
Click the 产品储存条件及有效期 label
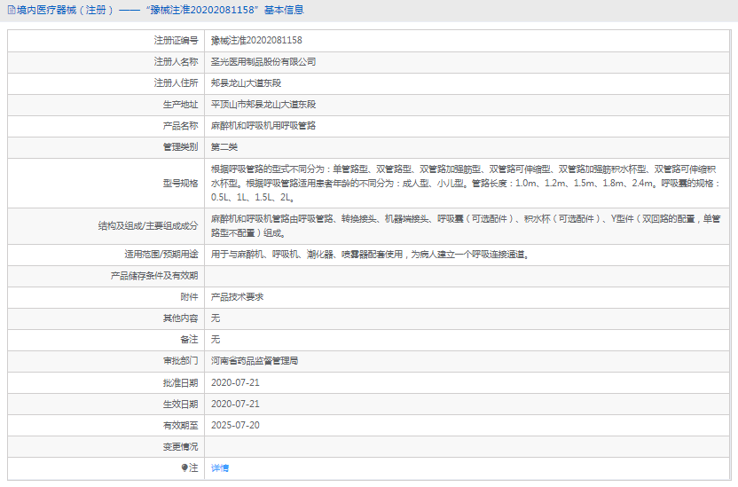(154, 276)
